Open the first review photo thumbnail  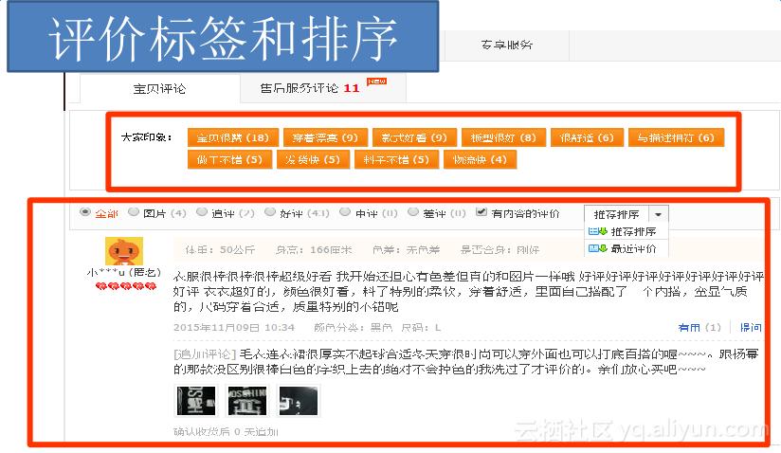(x=197, y=401)
